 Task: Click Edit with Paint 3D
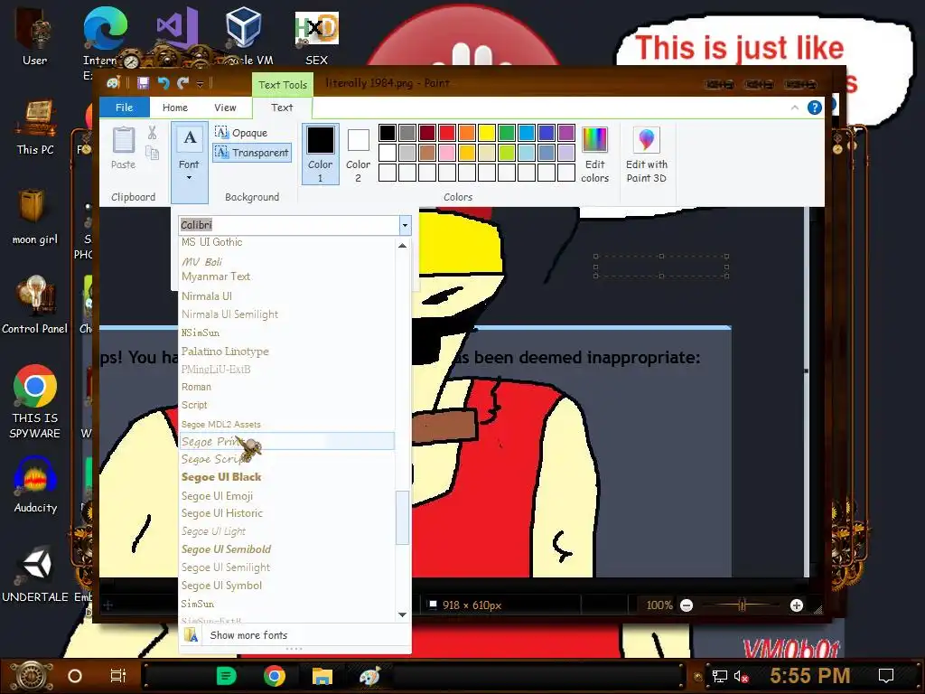(x=647, y=154)
